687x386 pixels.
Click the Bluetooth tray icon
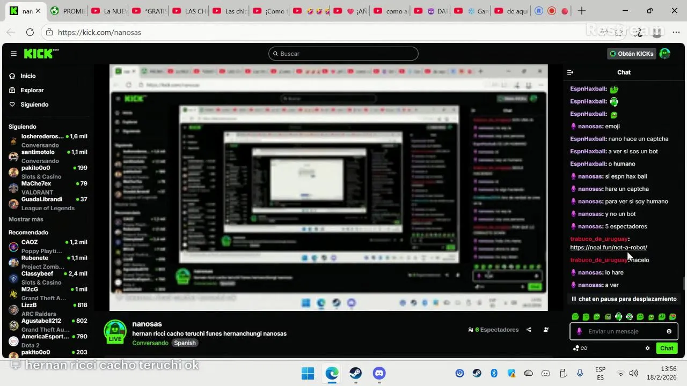[x=494, y=373]
